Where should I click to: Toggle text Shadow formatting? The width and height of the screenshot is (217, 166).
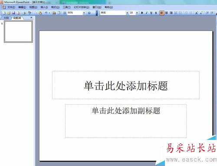156,13
